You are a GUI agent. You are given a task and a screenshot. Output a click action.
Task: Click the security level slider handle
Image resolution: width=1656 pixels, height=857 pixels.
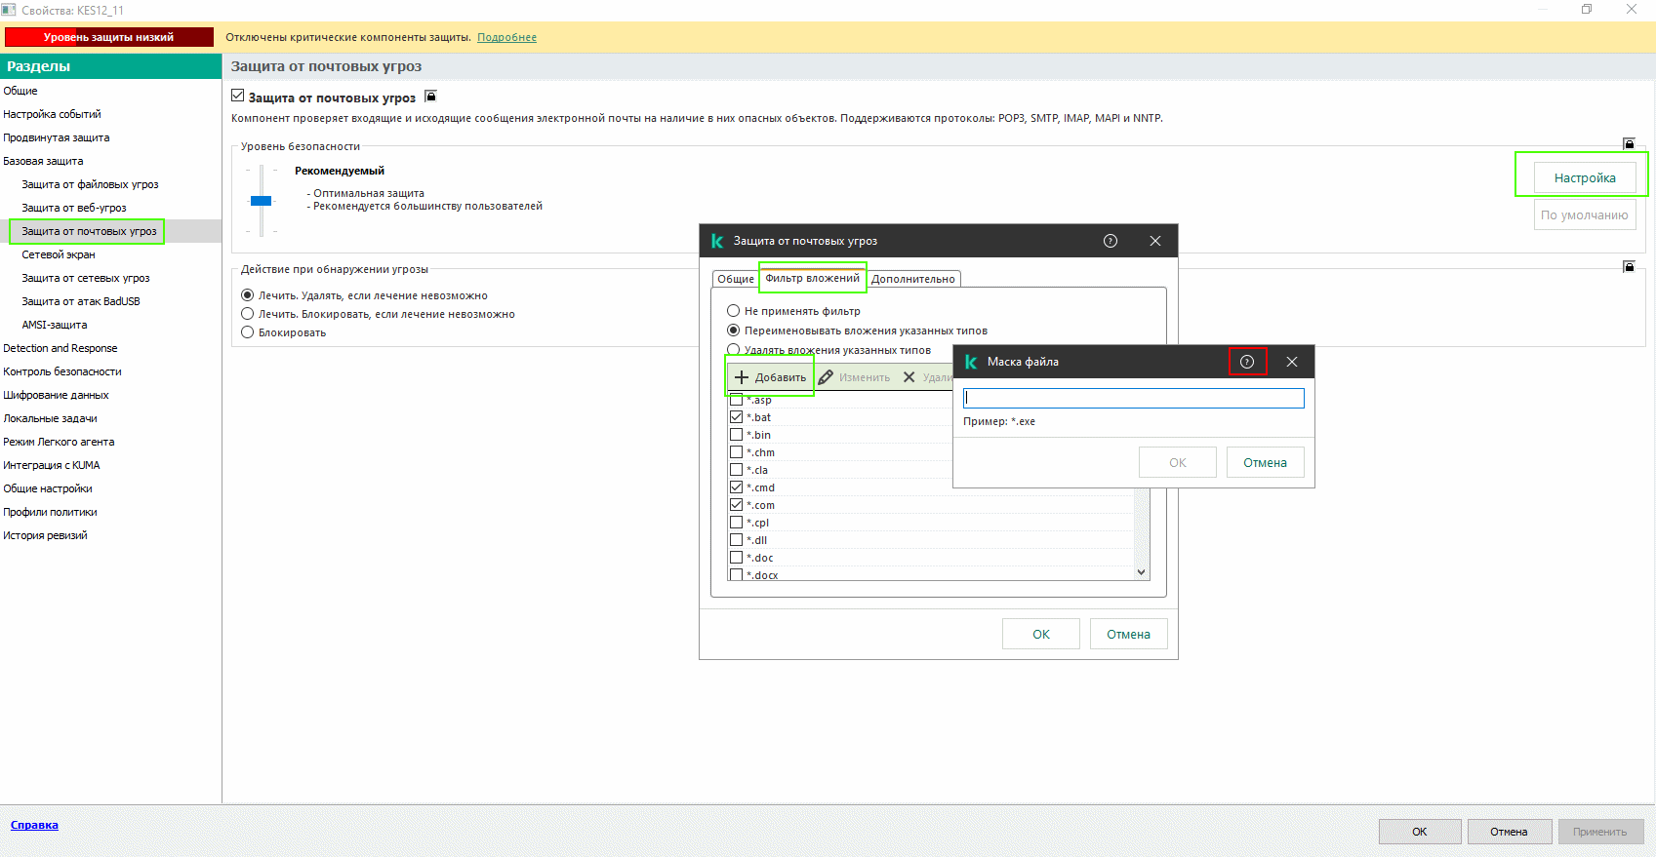pyautogui.click(x=261, y=201)
